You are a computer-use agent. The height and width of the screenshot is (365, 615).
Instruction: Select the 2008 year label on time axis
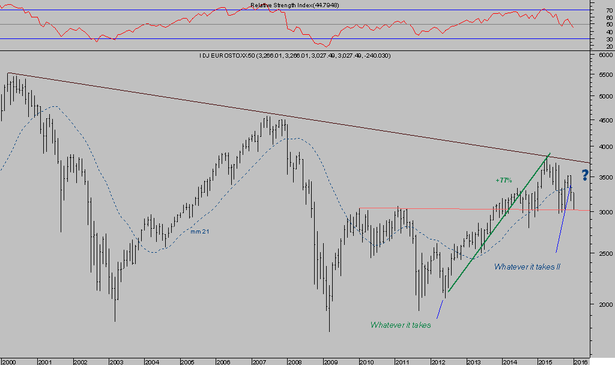click(x=294, y=361)
